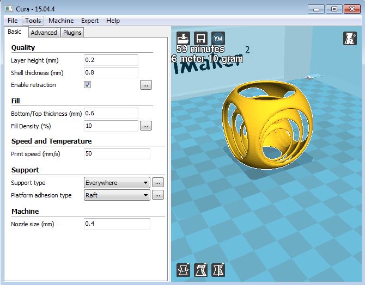Click the Cura app icon in title bar
This screenshot has width=365, height=285.
pos(9,9)
